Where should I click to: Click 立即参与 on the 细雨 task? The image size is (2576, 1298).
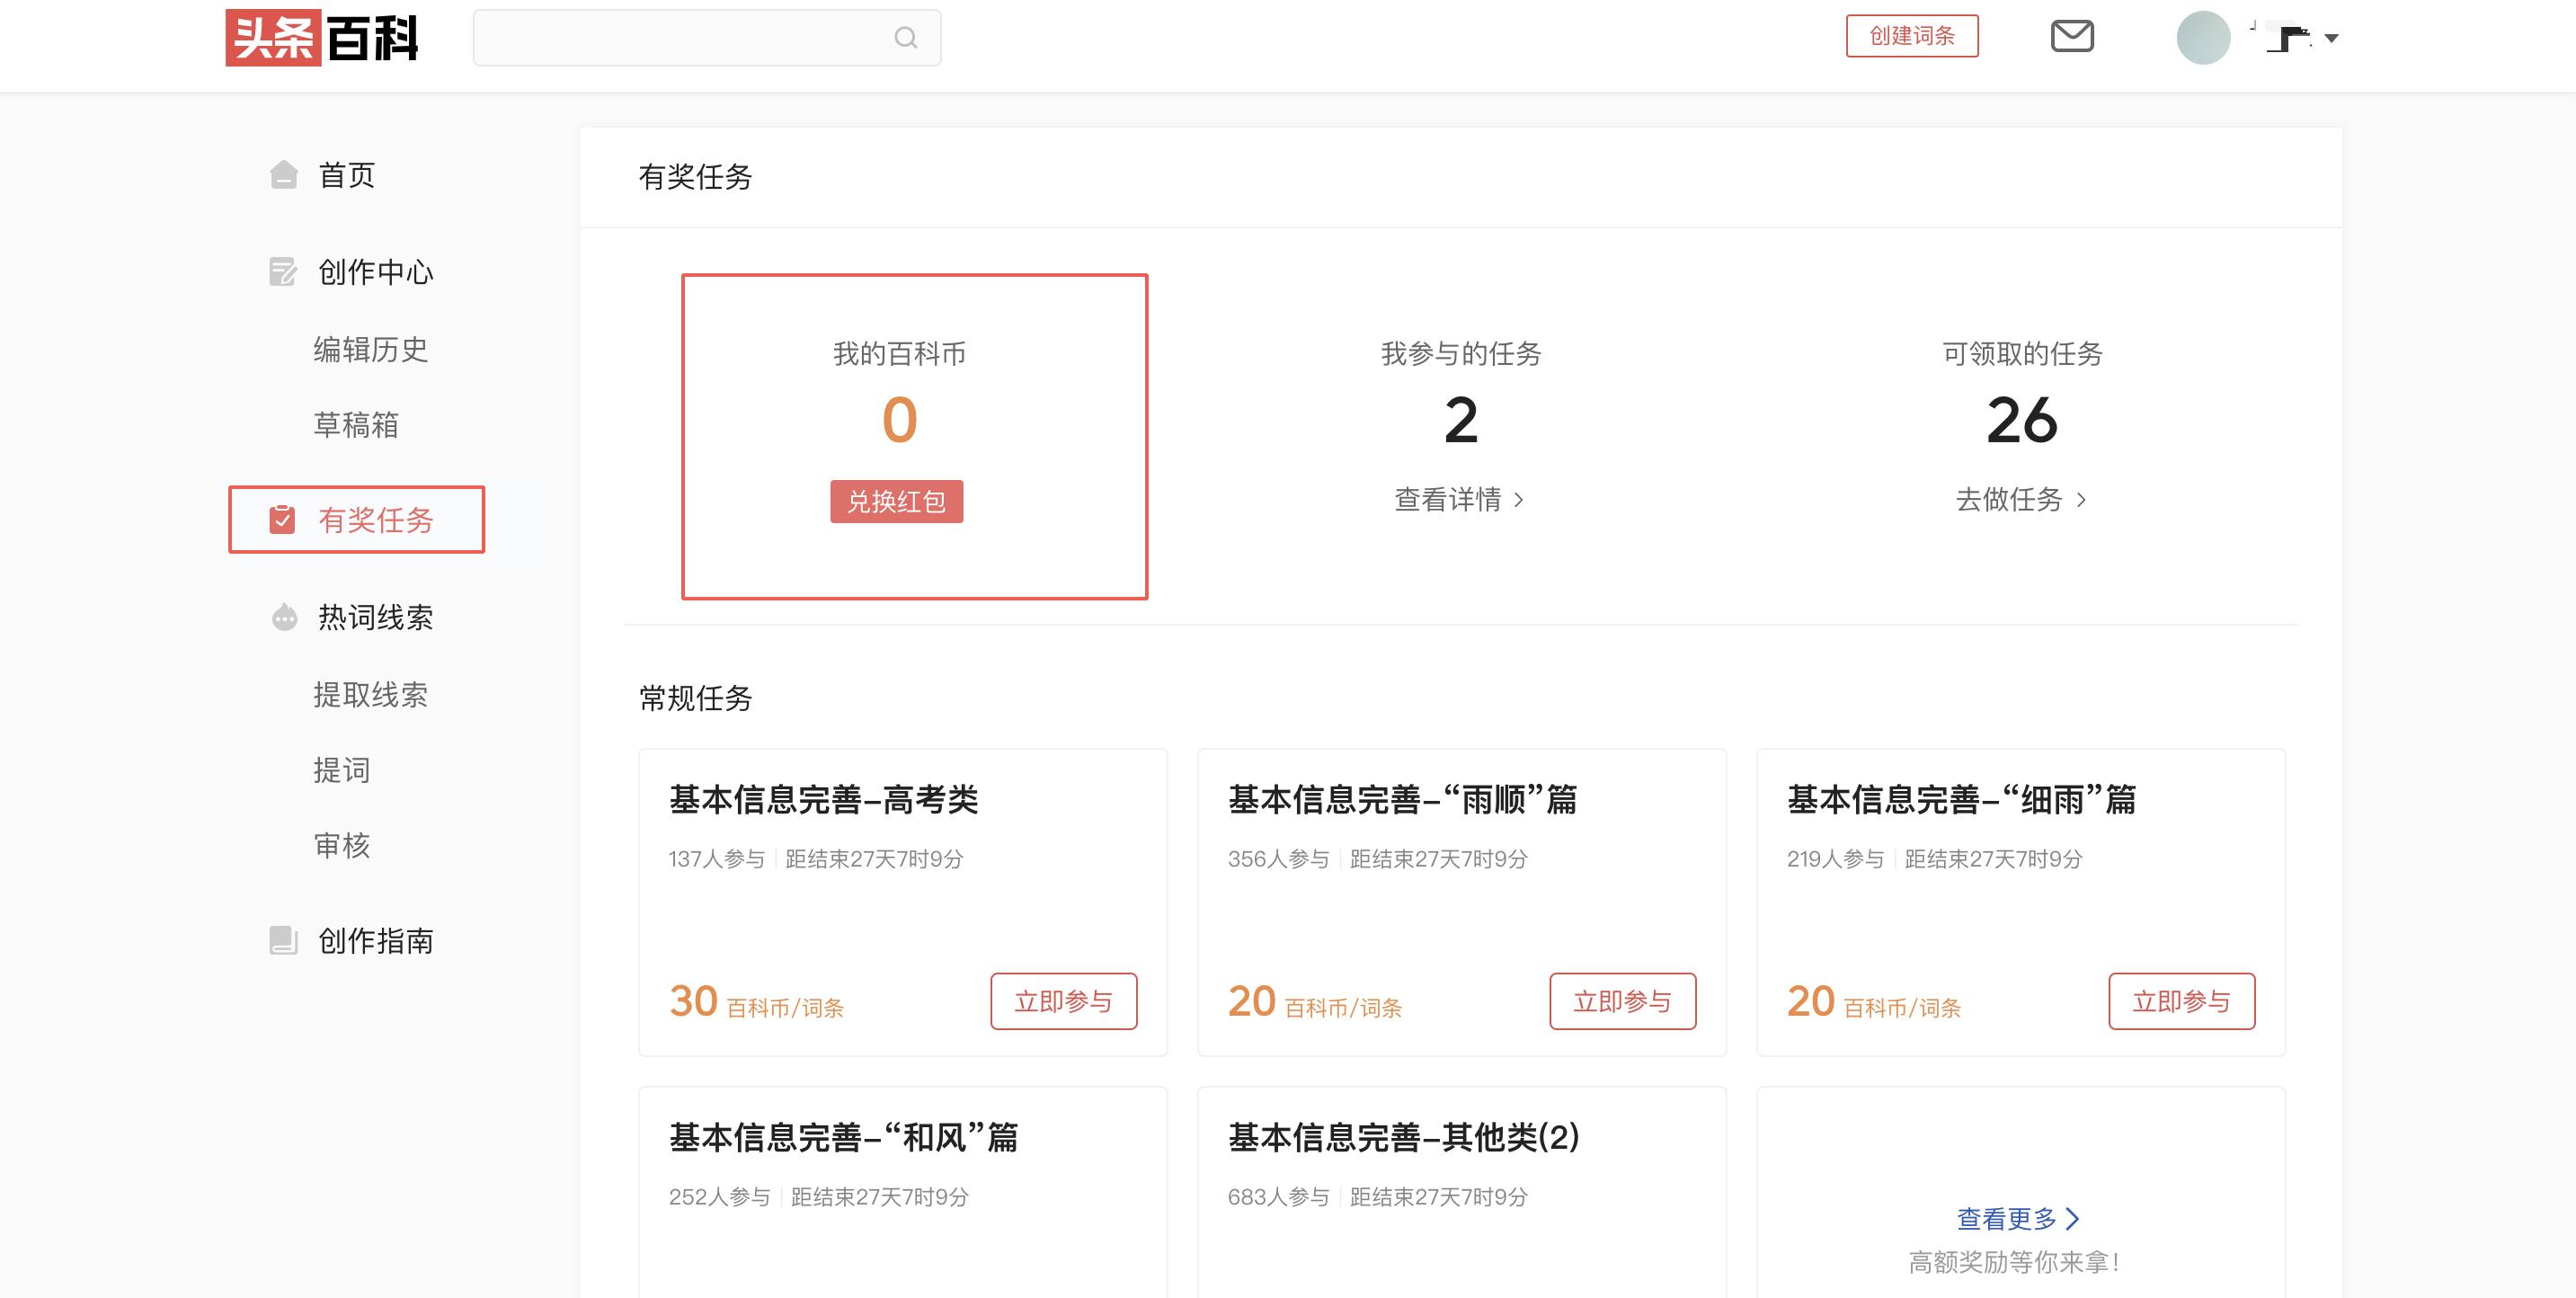pos(2182,1001)
